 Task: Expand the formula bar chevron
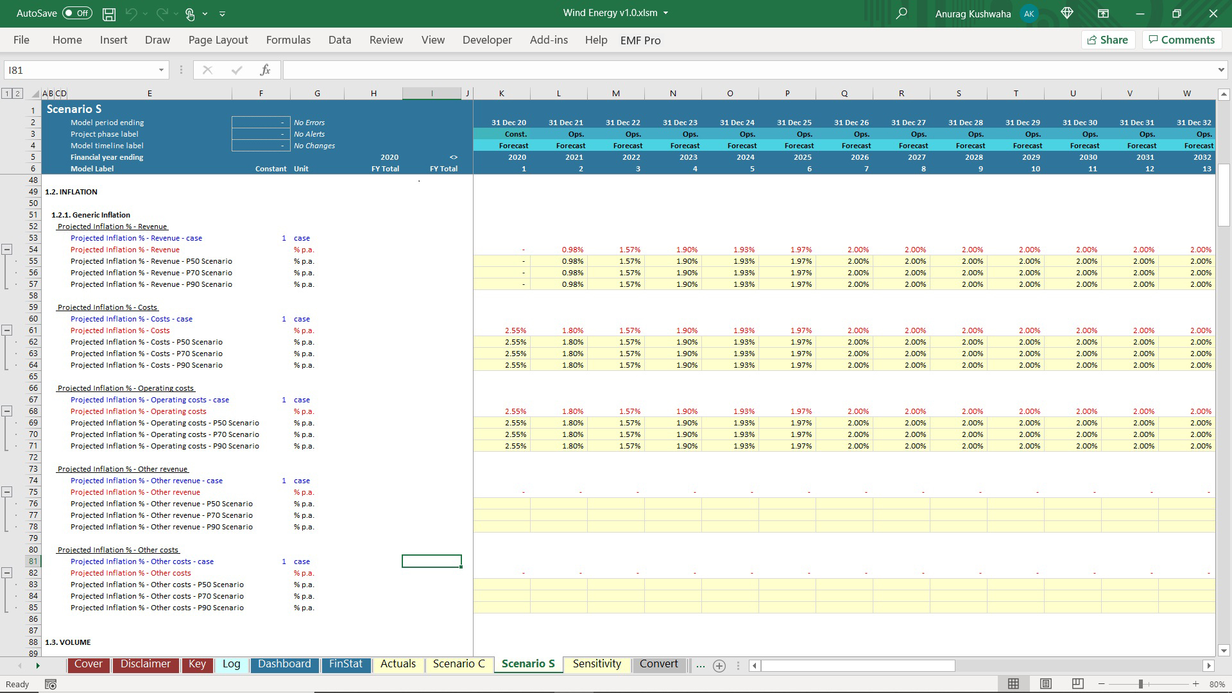1220,70
